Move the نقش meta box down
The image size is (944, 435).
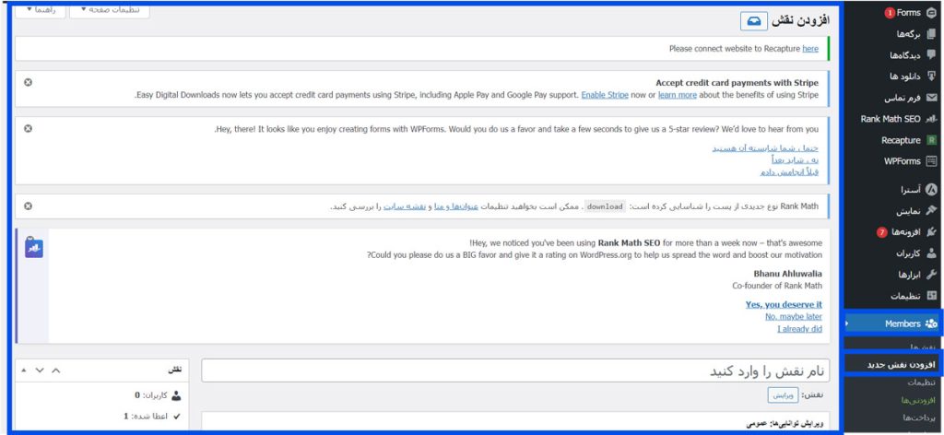(40, 370)
